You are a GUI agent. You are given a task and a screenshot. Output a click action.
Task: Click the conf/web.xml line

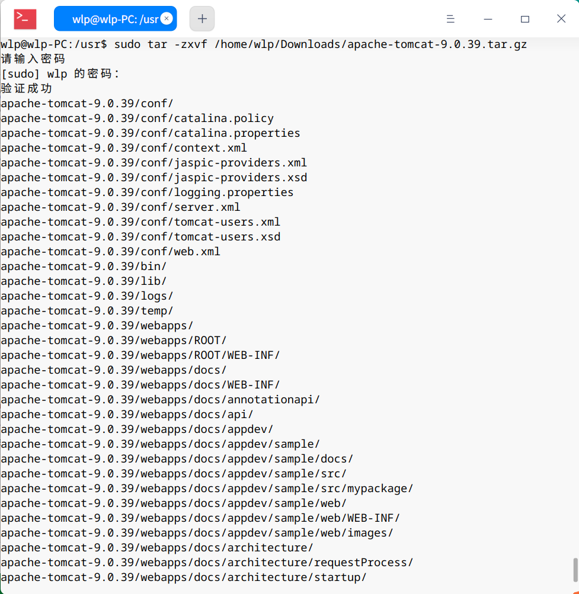tap(111, 251)
